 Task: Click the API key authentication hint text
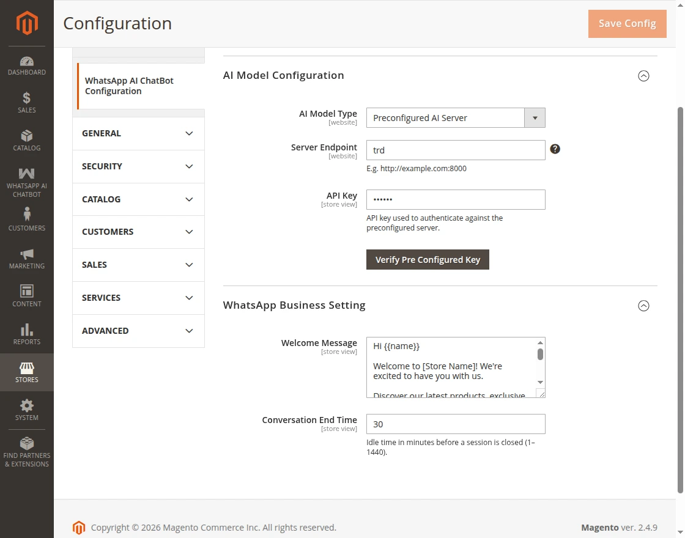[435, 223]
